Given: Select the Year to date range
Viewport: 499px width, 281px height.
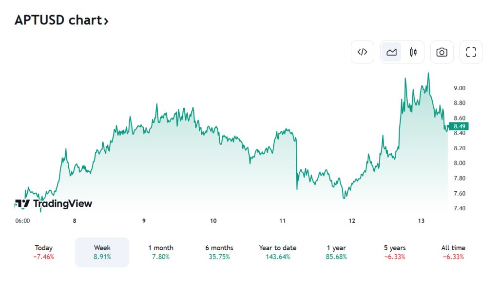Looking at the screenshot, I should (x=278, y=252).
